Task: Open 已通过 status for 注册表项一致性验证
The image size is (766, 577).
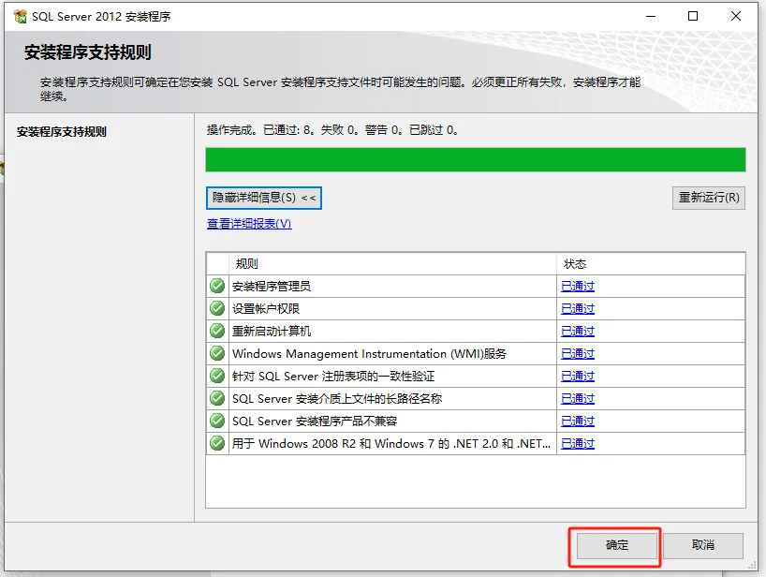Action: click(x=578, y=377)
